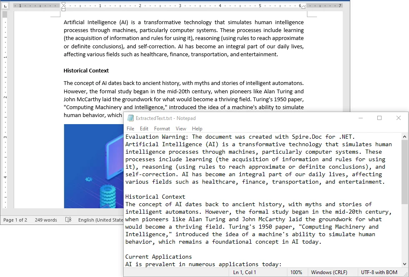Open the Format menu in Notepad

[x=162, y=129]
